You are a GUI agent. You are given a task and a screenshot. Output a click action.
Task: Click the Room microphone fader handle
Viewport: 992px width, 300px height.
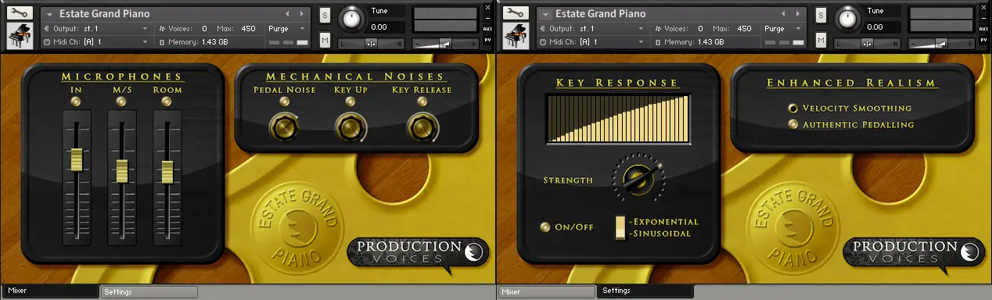click(167, 173)
